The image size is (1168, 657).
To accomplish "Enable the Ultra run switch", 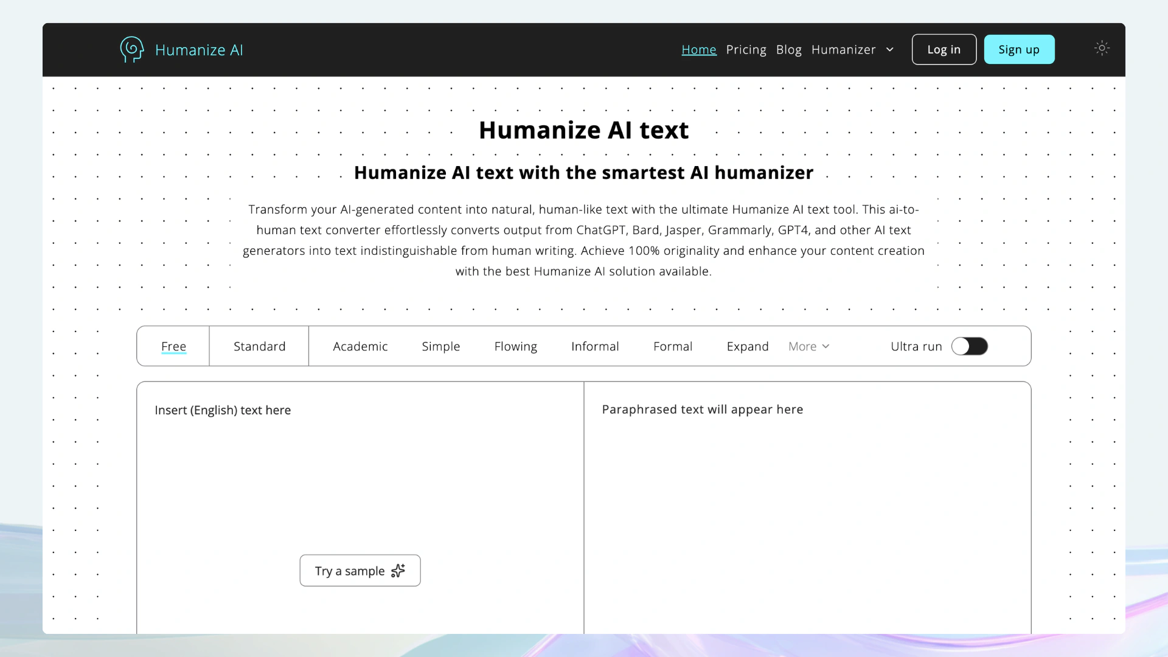I will [x=970, y=346].
